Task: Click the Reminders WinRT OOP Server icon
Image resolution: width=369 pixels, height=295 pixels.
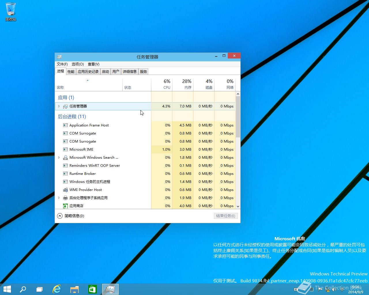Action: pyautogui.click(x=65, y=166)
